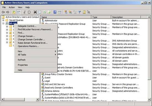This screenshot has height=106, width=152.
Task: Select the Saved Queries tree item
Action: [x=16, y=20]
